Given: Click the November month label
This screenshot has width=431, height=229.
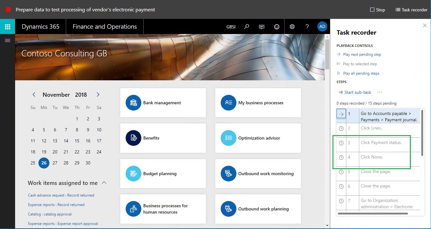Looking at the screenshot, I should [x=56, y=94].
